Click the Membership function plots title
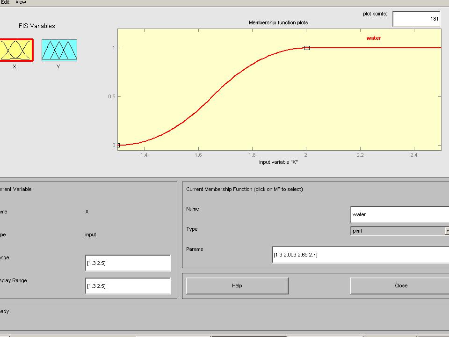The height and width of the screenshot is (337, 449). click(x=278, y=22)
